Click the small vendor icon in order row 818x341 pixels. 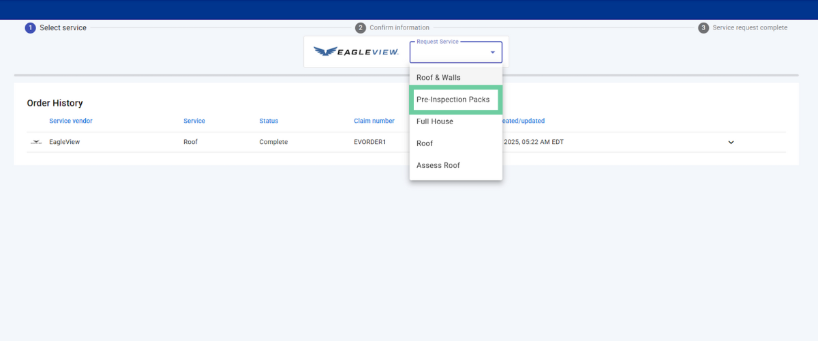click(x=36, y=142)
